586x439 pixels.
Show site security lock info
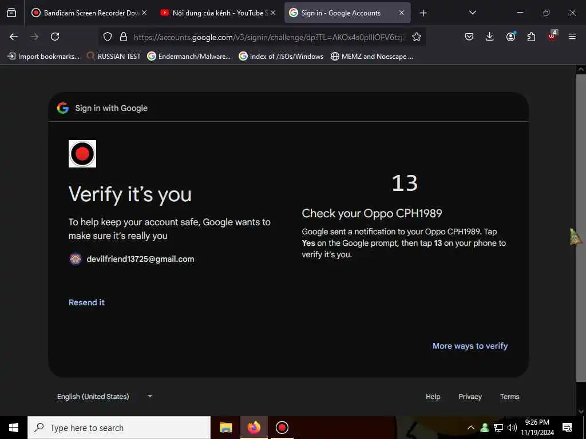point(124,37)
